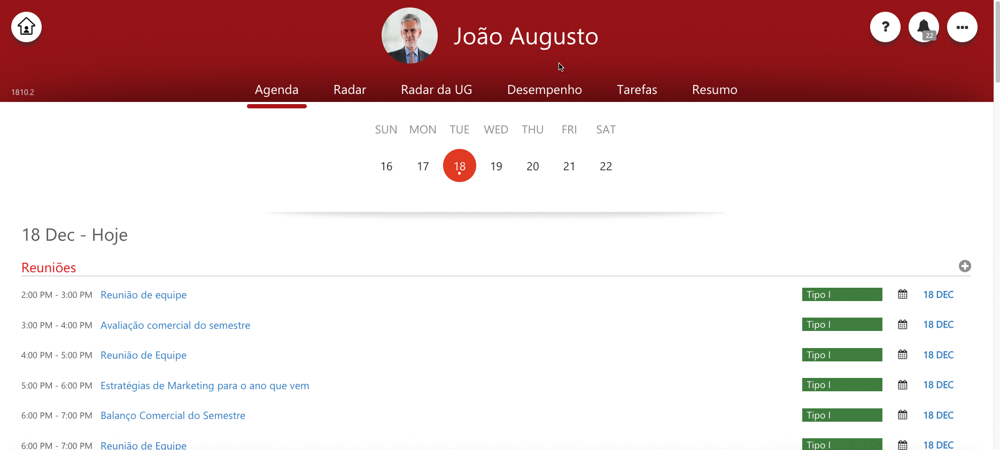Click the Tipo I badge for the 2:00 PM meeting
The width and height of the screenshot is (1000, 450).
842,294
